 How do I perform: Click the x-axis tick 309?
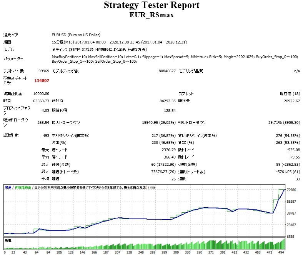pyautogui.click(x=176, y=252)
